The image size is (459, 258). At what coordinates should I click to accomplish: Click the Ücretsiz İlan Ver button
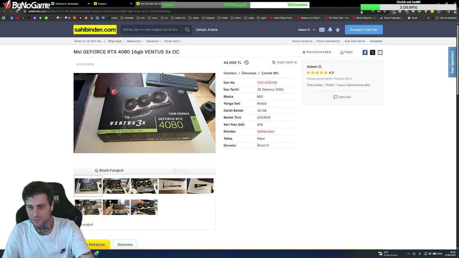coord(364,30)
